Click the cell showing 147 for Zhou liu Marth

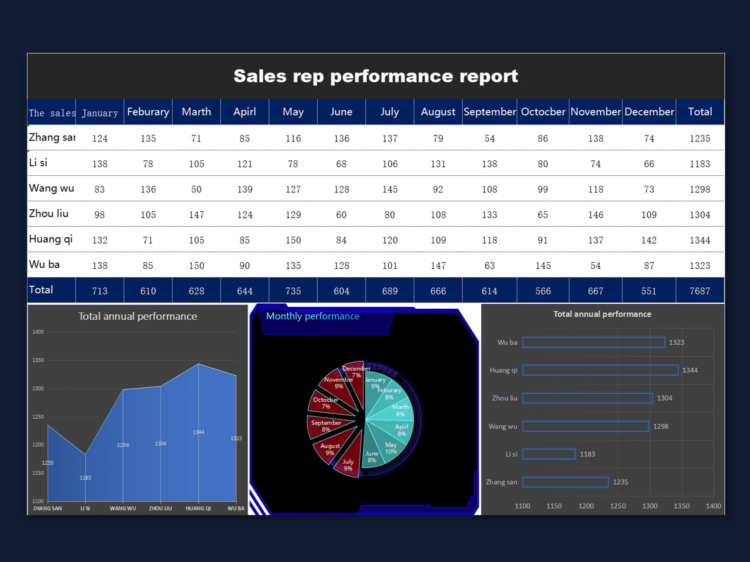(196, 214)
